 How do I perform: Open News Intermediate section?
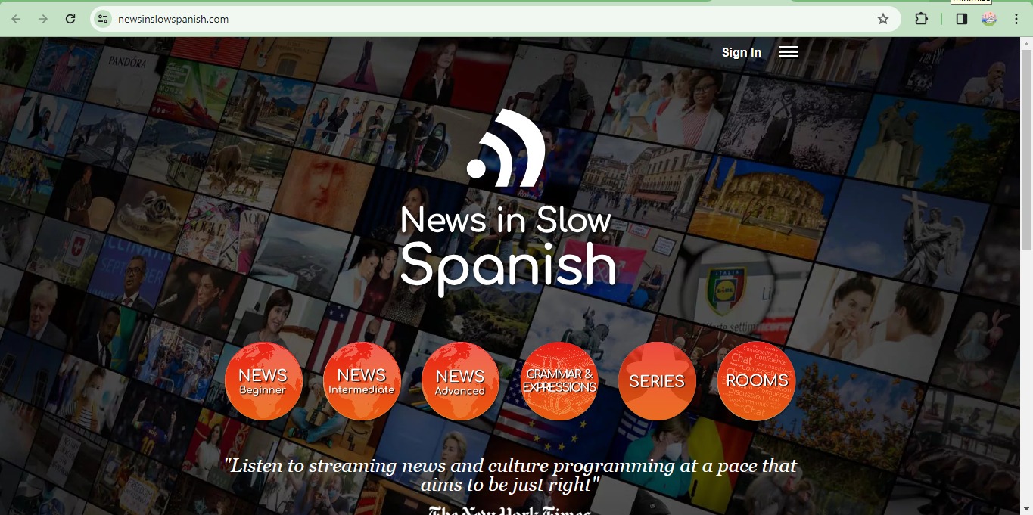click(362, 381)
